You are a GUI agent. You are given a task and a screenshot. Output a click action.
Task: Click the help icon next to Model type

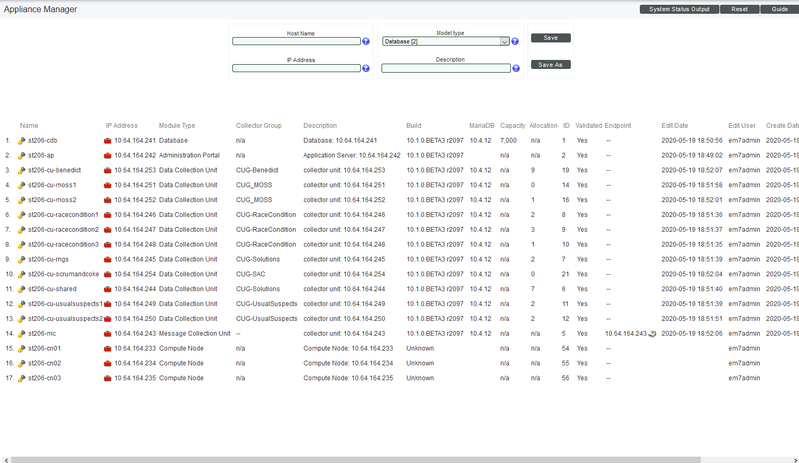(x=515, y=41)
